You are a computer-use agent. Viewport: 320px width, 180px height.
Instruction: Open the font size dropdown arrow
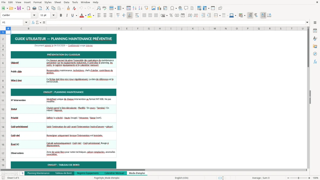54,15
